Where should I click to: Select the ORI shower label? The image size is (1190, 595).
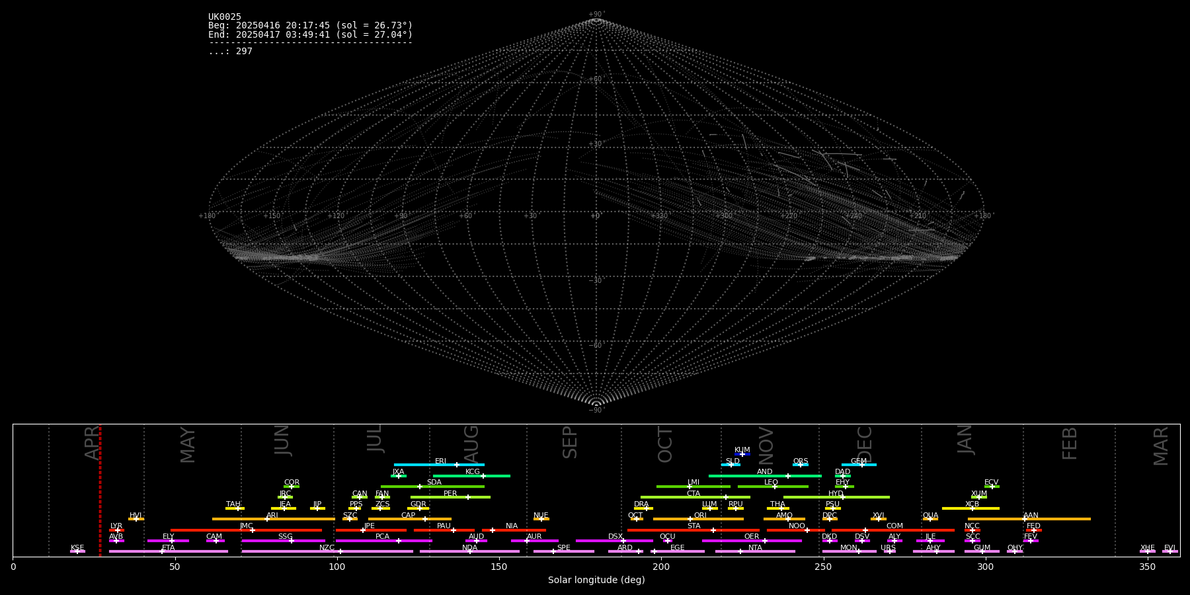(700, 516)
